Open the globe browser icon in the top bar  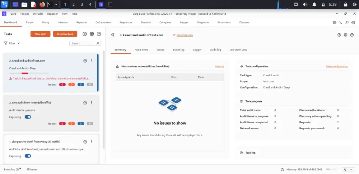coord(335,23)
